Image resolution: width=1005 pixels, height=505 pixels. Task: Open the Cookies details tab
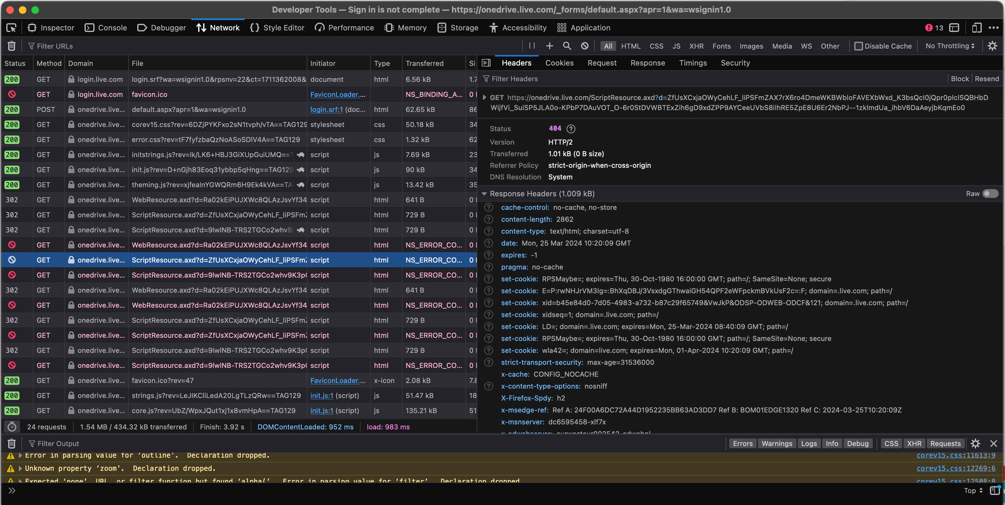(559, 63)
